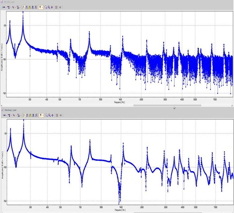Click the red zoom-out magnifier in VibroScan toolbar
The height and width of the screenshot is (213, 234).
(50, 115)
